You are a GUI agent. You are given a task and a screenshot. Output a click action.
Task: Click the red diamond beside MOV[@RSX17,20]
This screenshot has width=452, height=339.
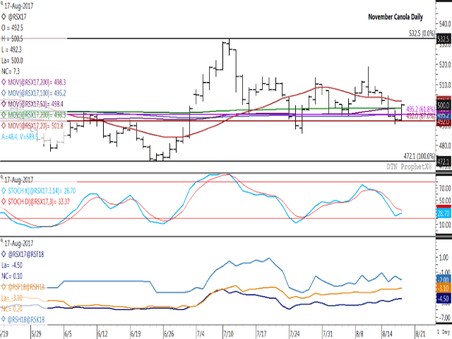(x=4, y=126)
